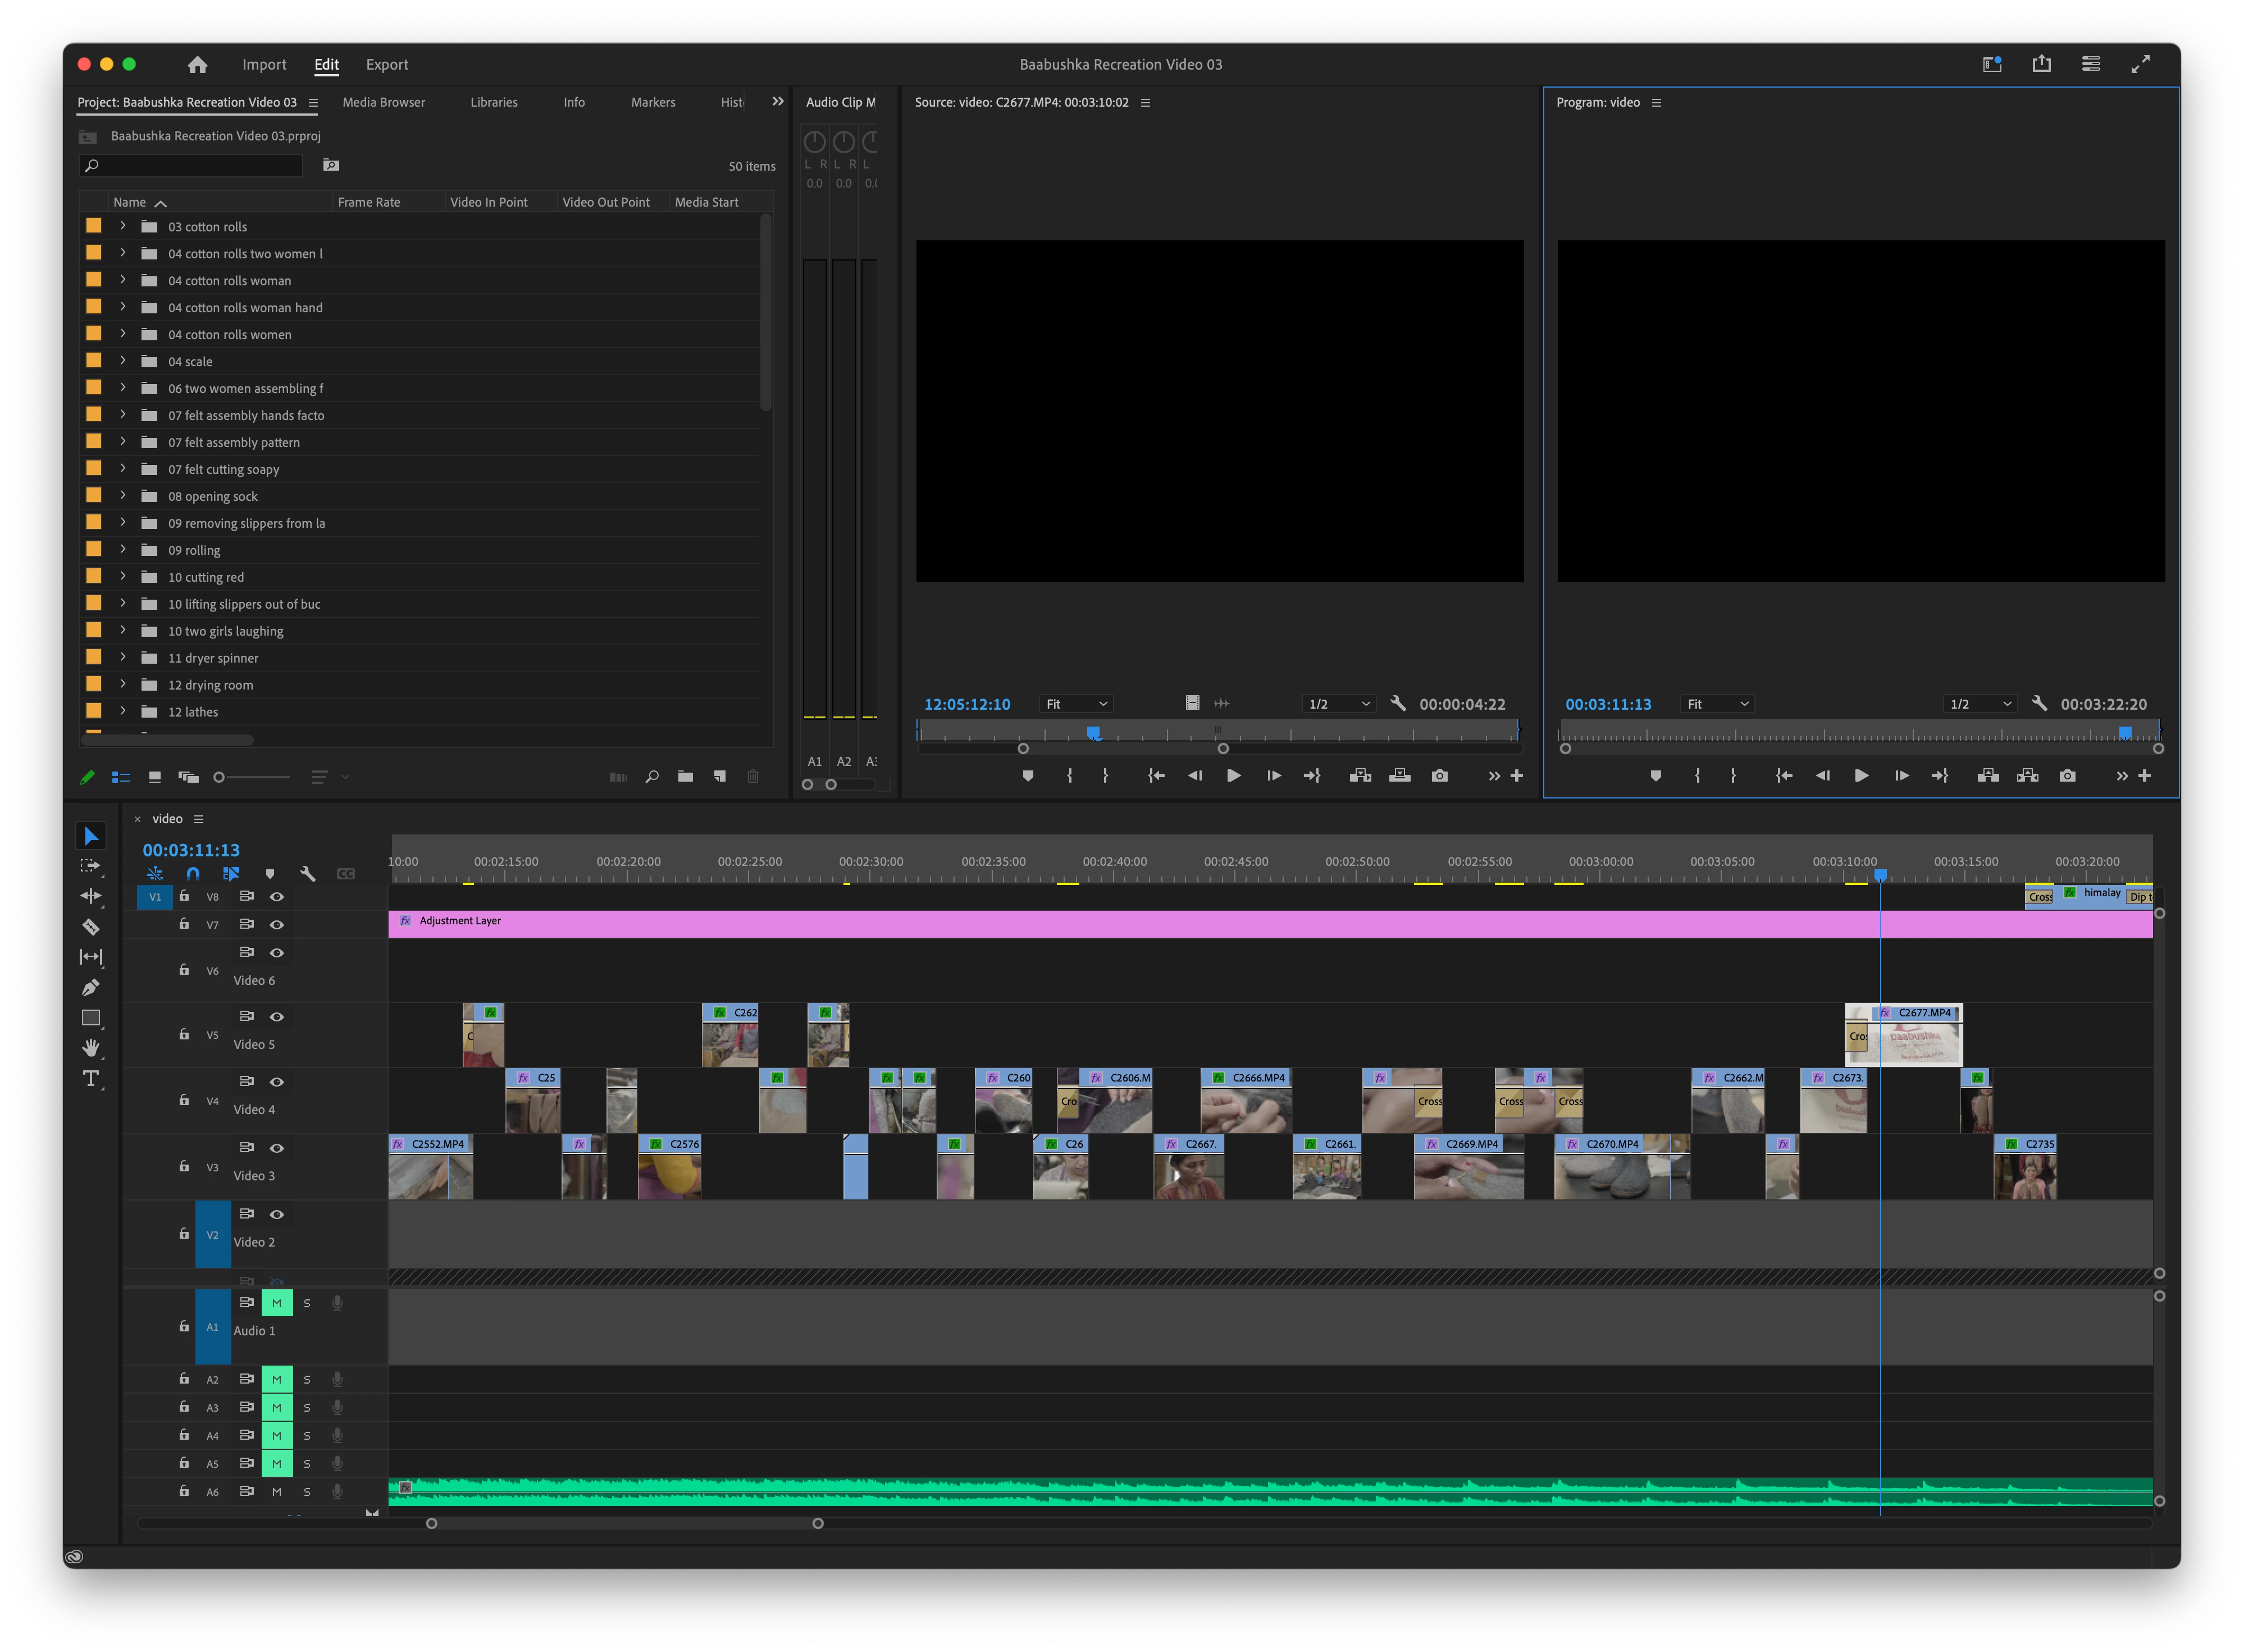Expand the 04 scale bin
This screenshot has height=1652, width=2244.
coord(123,361)
